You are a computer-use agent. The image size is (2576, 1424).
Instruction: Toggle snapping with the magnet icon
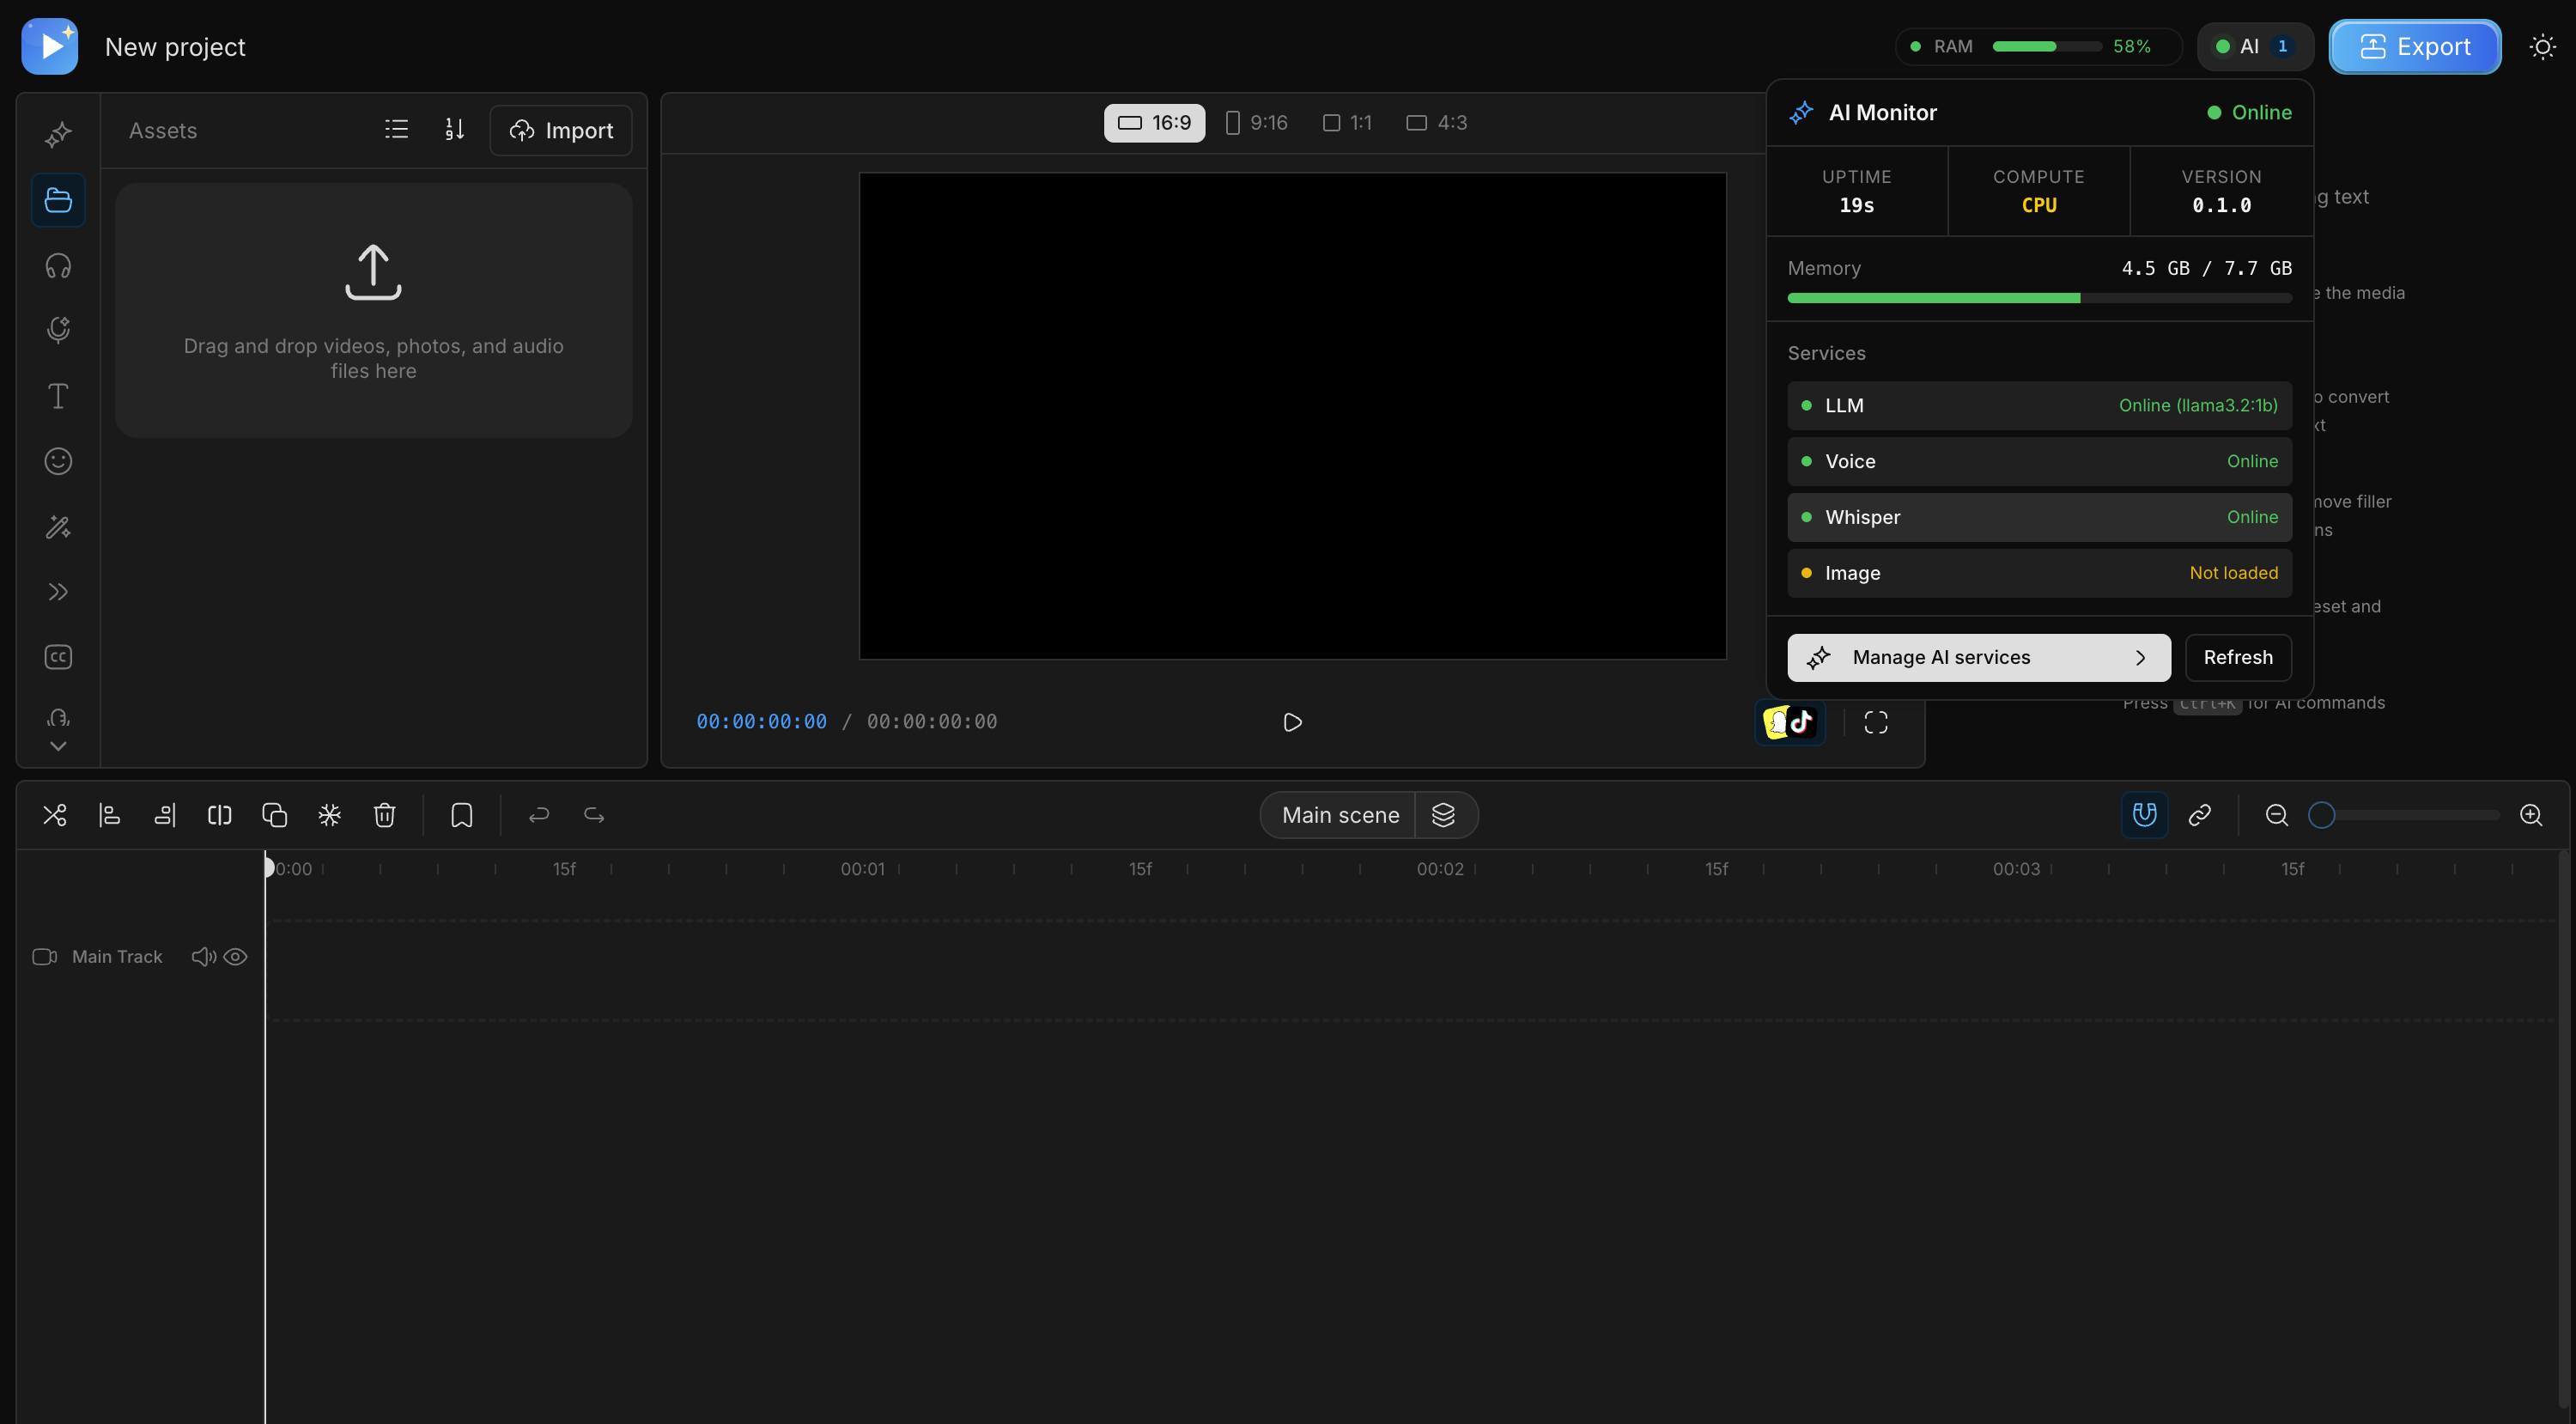(x=2143, y=814)
